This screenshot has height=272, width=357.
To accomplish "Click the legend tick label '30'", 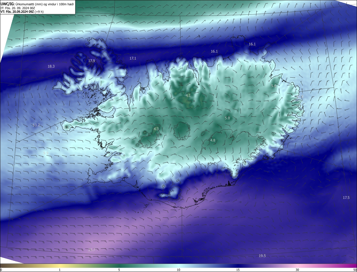I will pos(297,270).
